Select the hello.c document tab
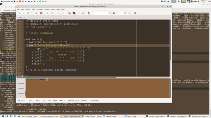211x118 pixels. 20,17
